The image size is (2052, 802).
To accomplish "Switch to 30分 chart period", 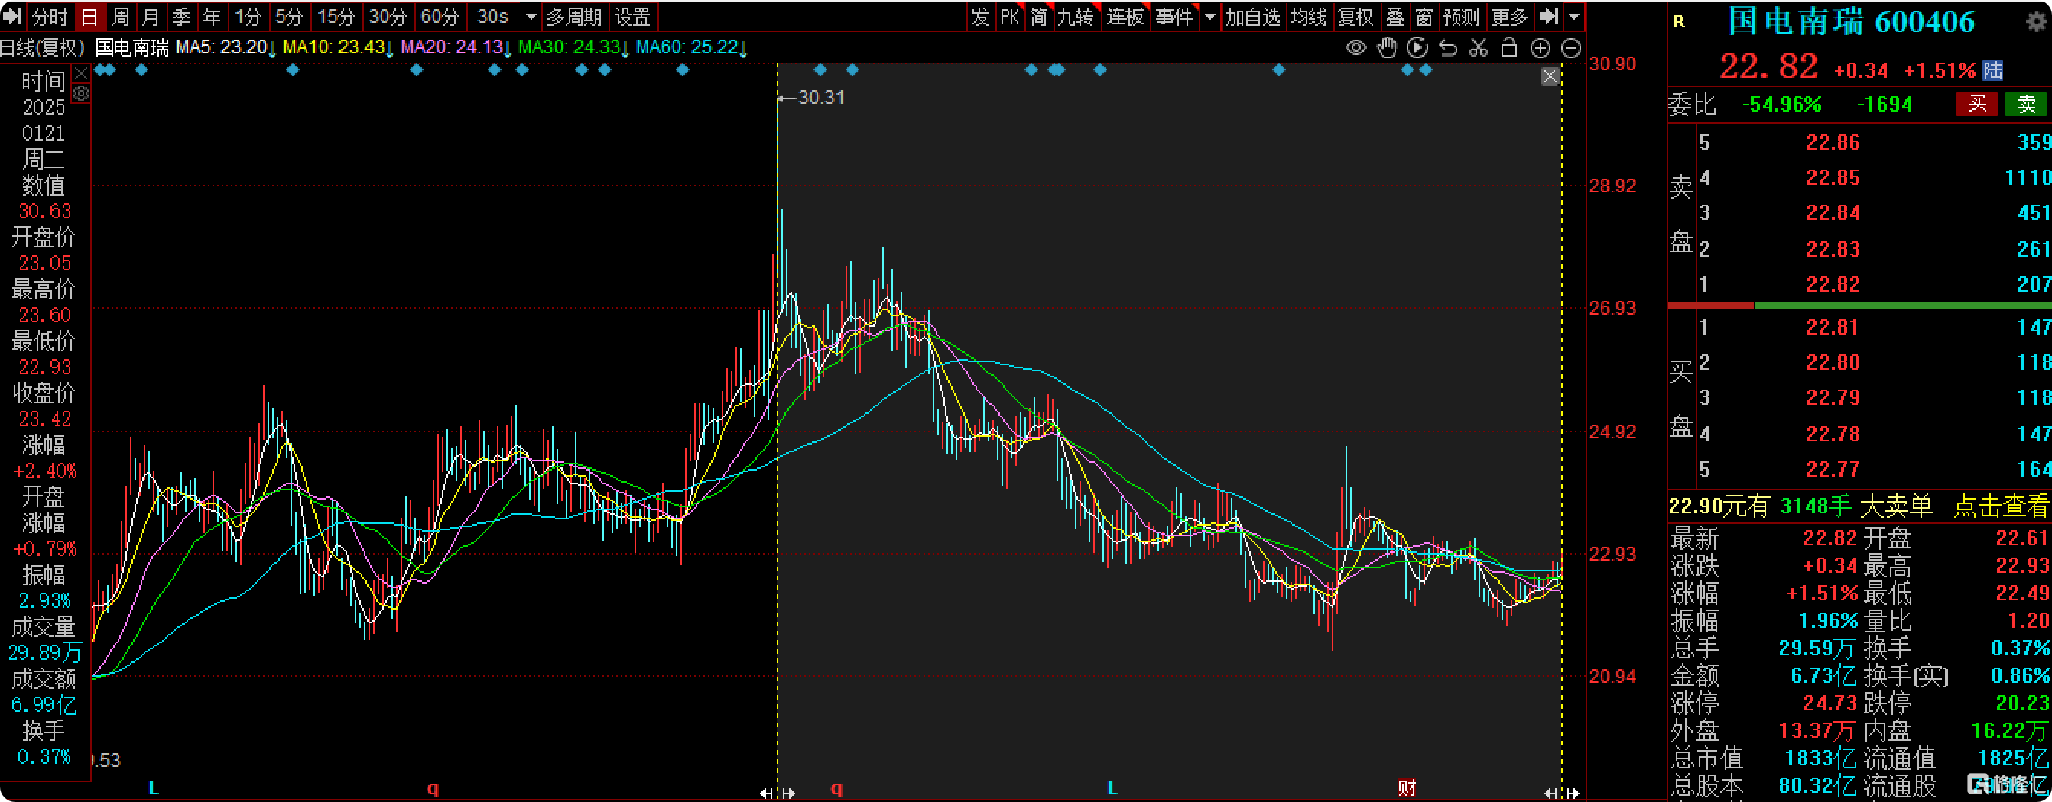I will tap(388, 17).
